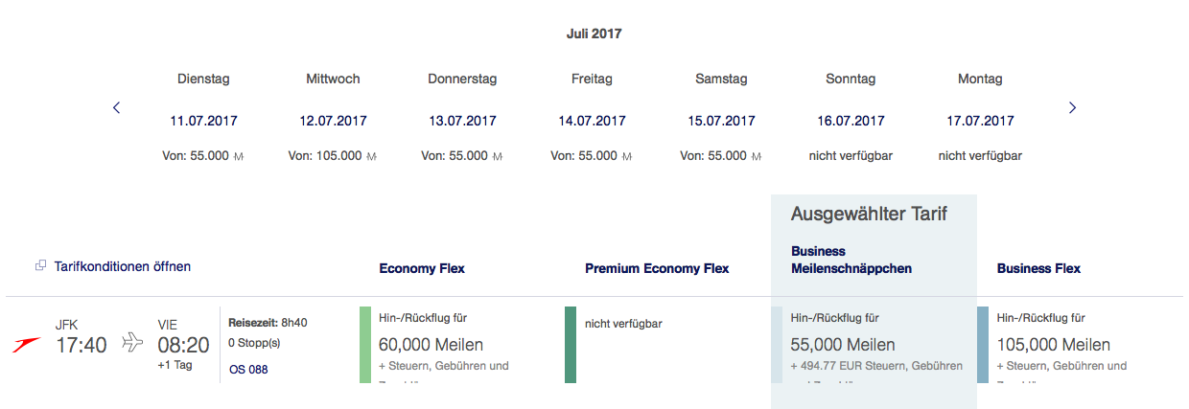Click the Economy Flex column header
This screenshot has width=1189, height=409.
pos(422,268)
